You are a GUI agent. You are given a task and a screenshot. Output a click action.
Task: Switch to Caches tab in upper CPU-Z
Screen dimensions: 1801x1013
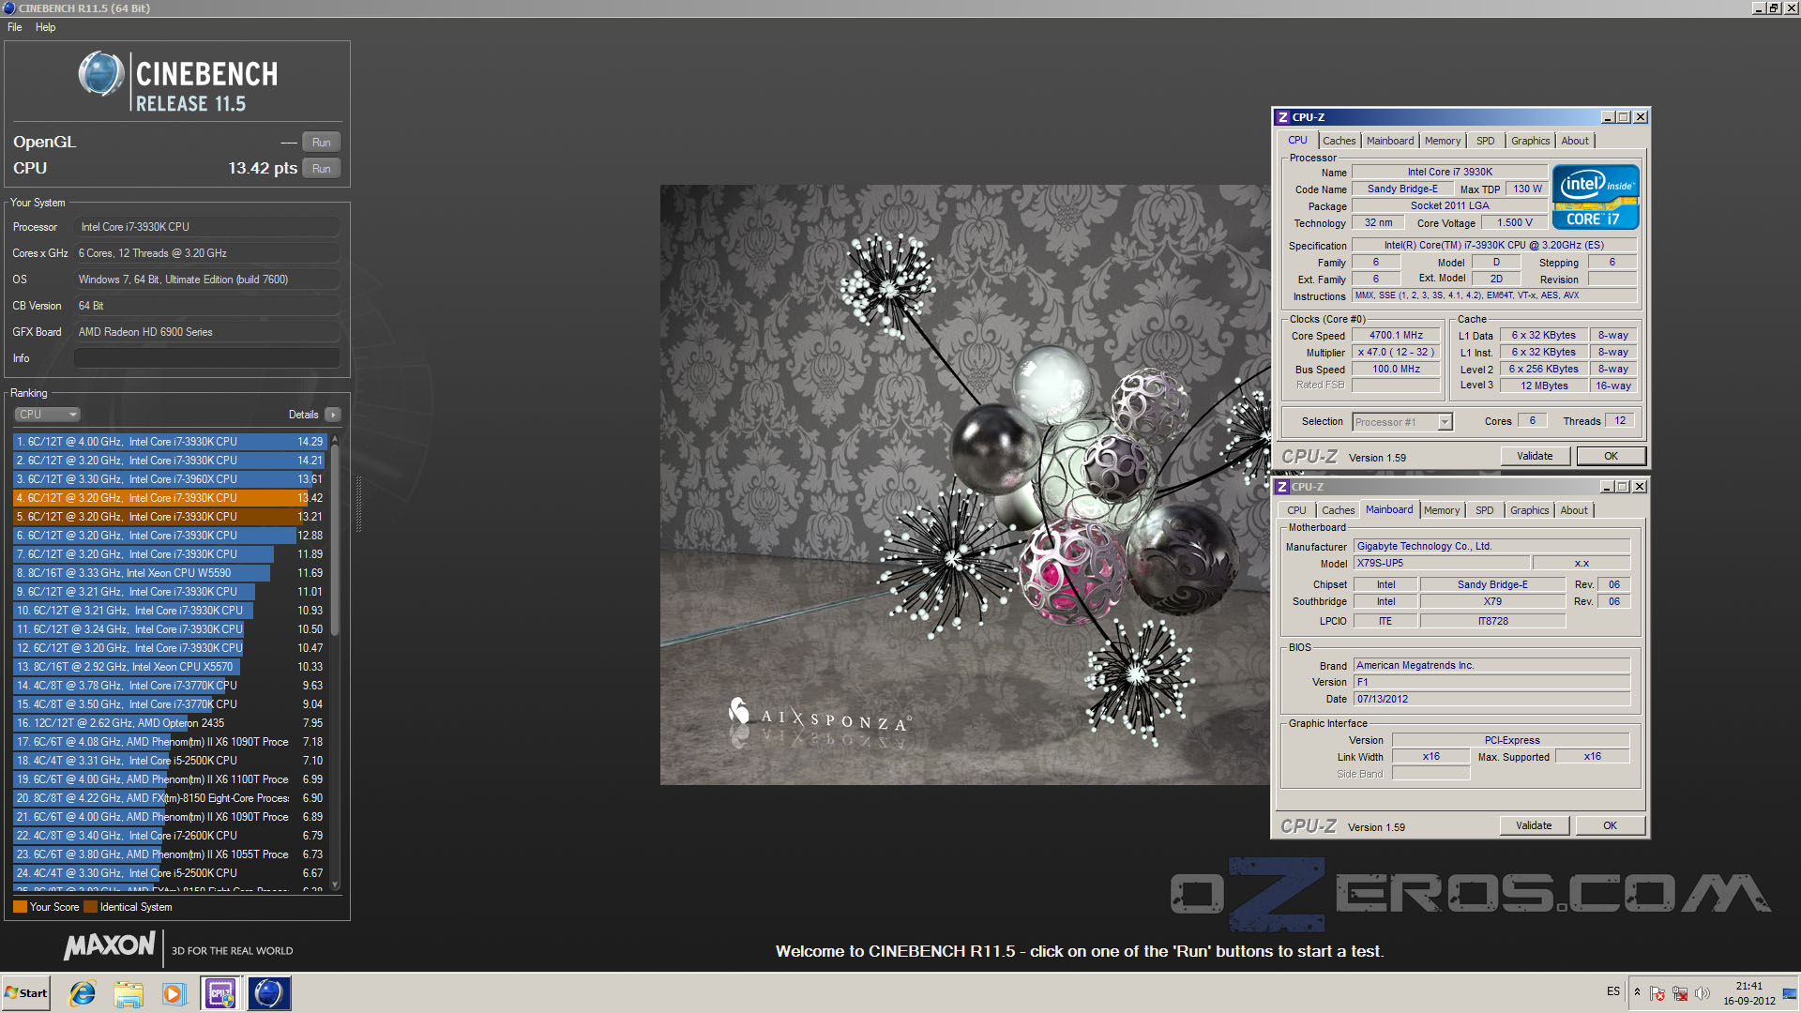pos(1339,141)
